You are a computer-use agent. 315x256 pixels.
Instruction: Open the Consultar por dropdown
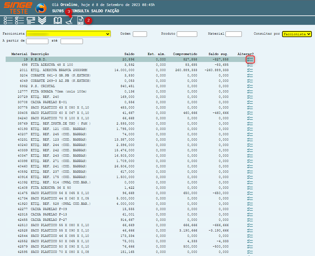(297, 34)
